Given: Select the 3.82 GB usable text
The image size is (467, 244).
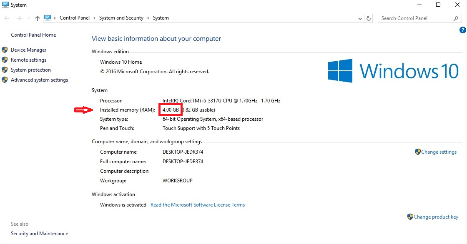Looking at the screenshot, I should coord(199,110).
